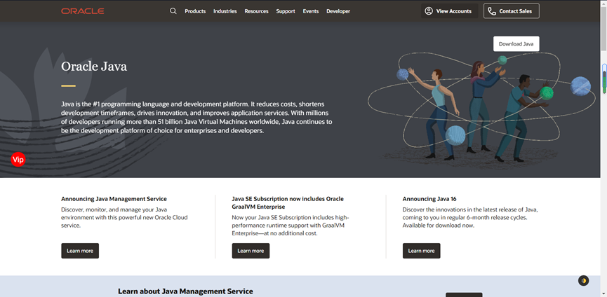
Task: Toggle the dark contrast round icon
Action: point(583,281)
